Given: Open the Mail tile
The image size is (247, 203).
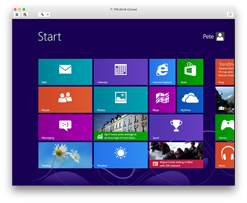Looking at the screenshot, I should coord(65,72).
